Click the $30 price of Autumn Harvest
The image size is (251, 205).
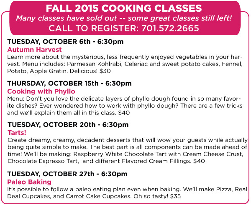coord(105,71)
